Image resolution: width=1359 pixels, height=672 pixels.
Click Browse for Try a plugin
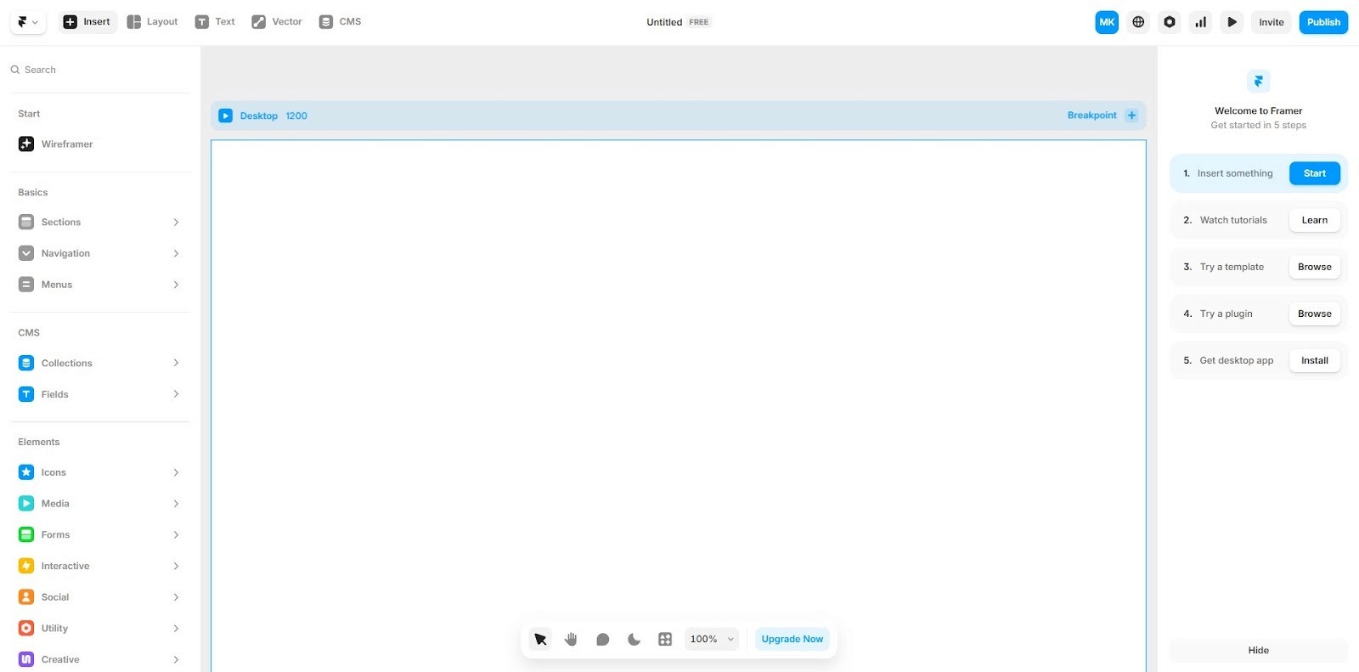pos(1315,313)
